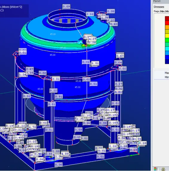Select the orange swatch in the stress legend
The image size is (169, 171).
point(167,27)
